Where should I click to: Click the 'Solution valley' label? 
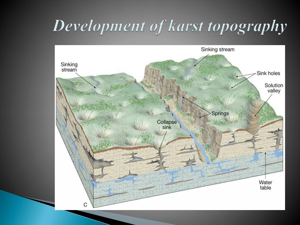(x=274, y=88)
